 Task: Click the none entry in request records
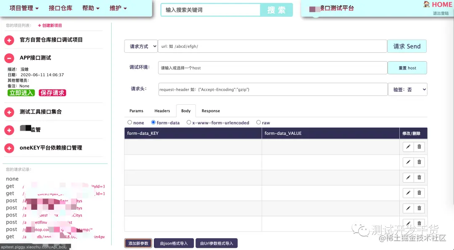coord(12,179)
